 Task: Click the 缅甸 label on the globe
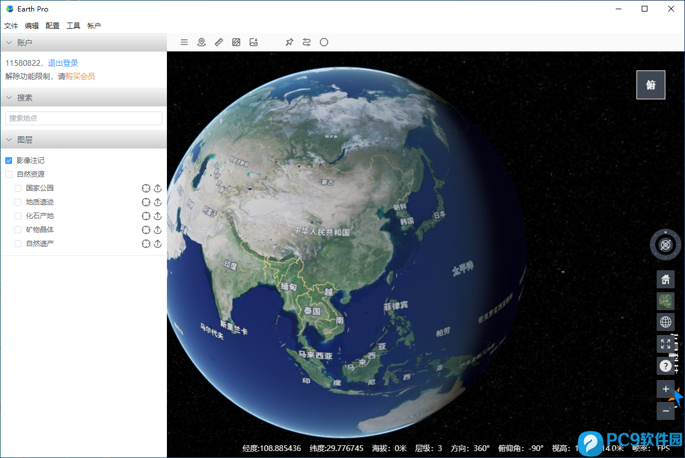pyautogui.click(x=289, y=286)
